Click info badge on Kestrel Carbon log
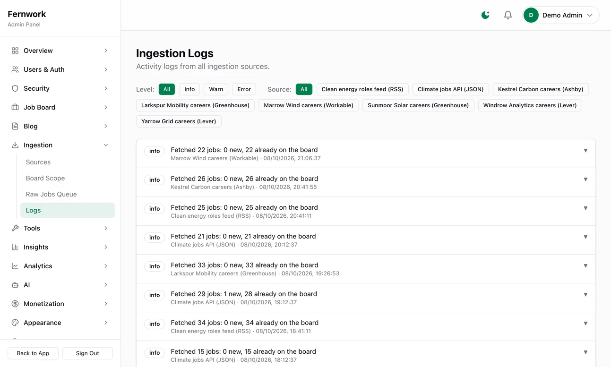The height and width of the screenshot is (367, 611). (155, 180)
